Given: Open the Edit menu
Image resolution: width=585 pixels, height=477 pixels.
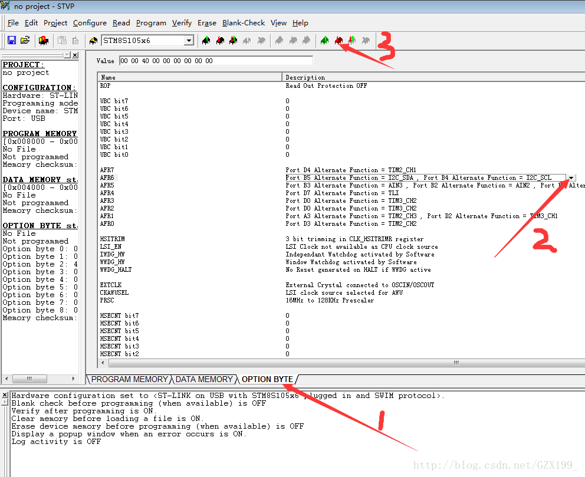Looking at the screenshot, I should click(31, 23).
